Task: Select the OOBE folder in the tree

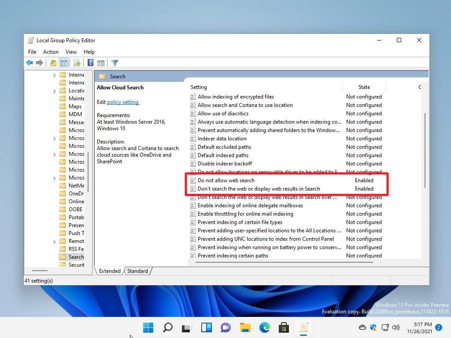Action: (71, 209)
